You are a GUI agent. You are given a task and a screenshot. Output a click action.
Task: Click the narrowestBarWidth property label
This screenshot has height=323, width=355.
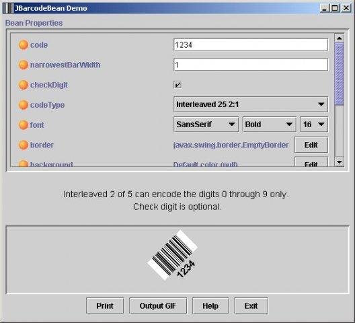click(65, 65)
